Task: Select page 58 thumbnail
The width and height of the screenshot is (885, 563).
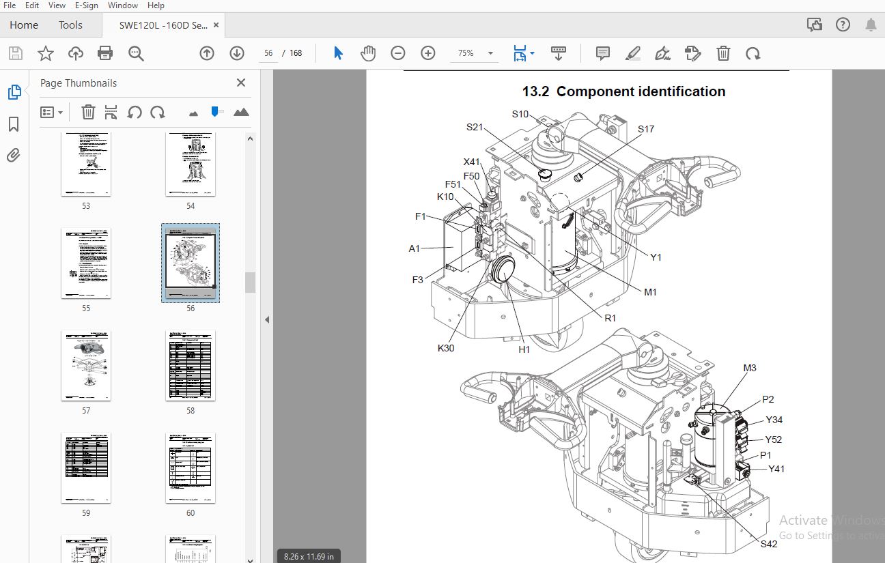Action: [x=191, y=365]
